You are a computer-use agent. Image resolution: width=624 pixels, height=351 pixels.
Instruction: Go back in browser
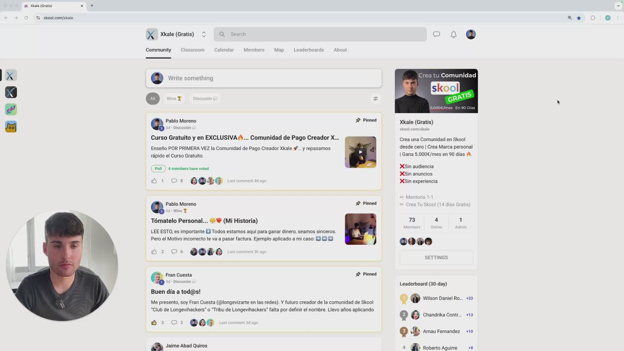(x=6, y=18)
